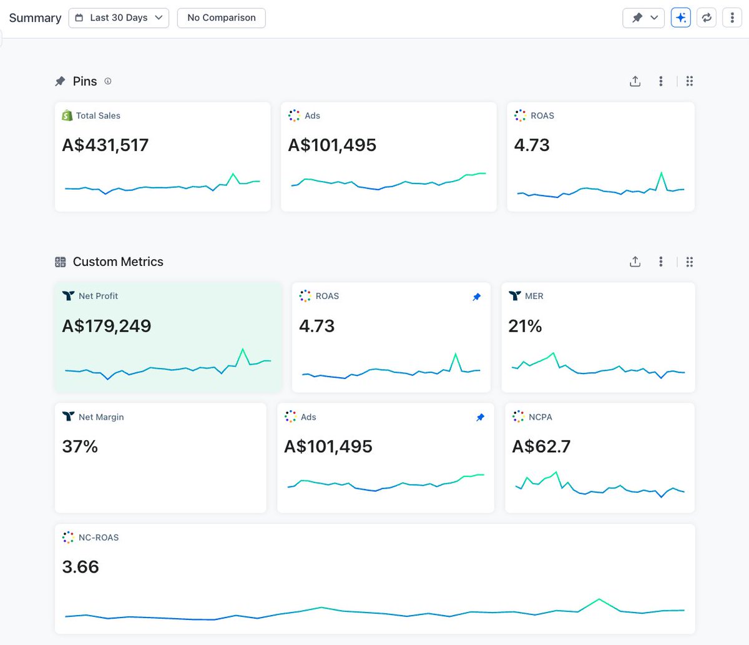Click the Custom Metrics section heading
The image size is (749, 645).
pyautogui.click(x=118, y=262)
